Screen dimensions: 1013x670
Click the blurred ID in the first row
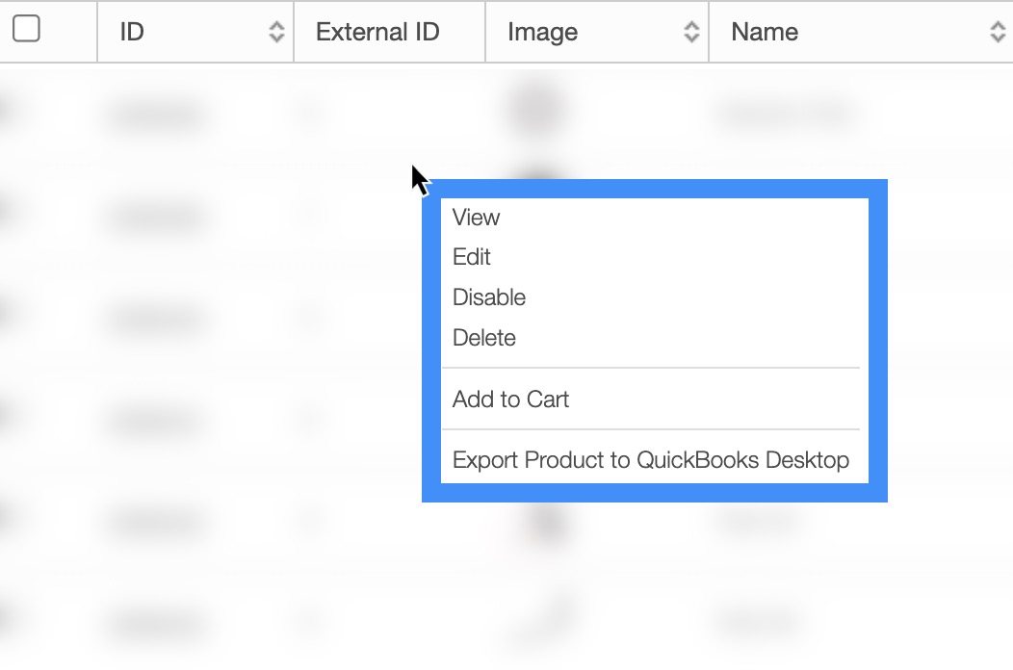[154, 116]
